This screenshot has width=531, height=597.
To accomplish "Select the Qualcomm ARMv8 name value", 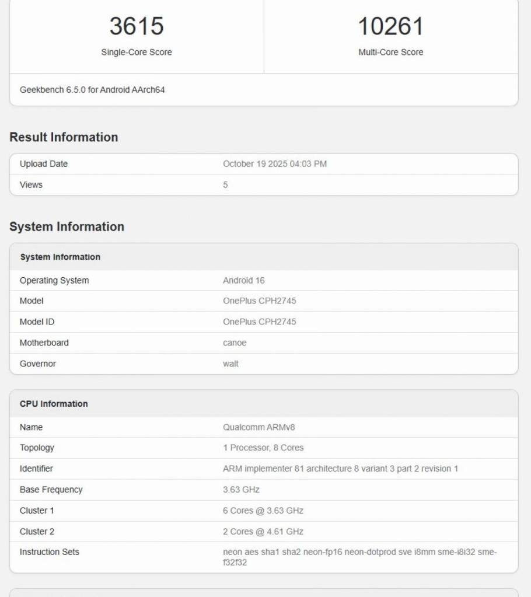I will (258, 427).
